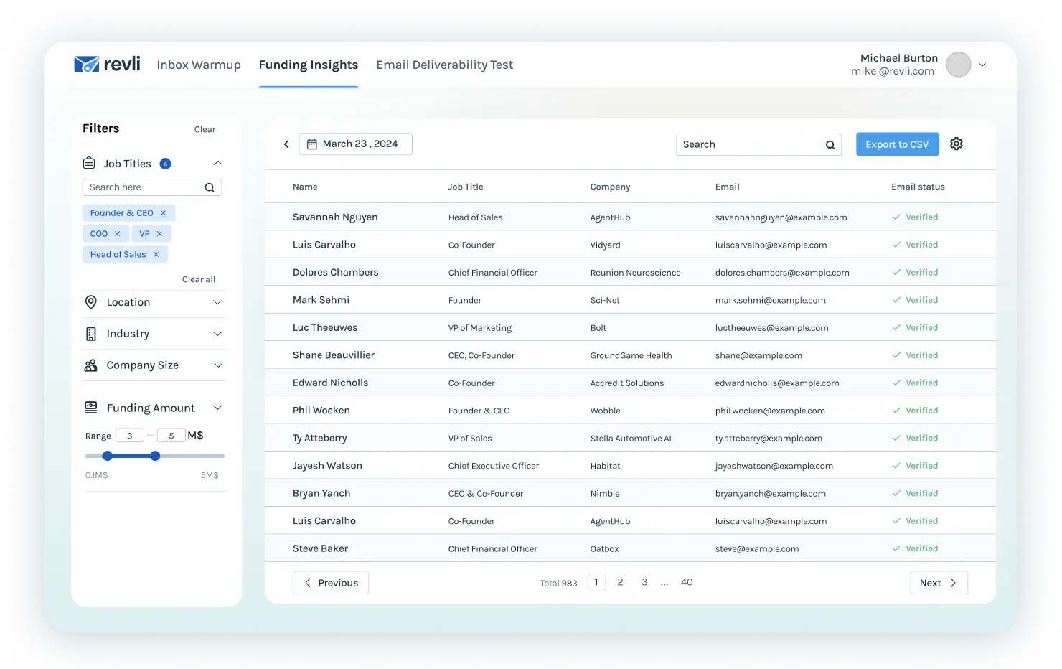Click the table search magnifier icon
The width and height of the screenshot is (1062, 669).
[830, 145]
